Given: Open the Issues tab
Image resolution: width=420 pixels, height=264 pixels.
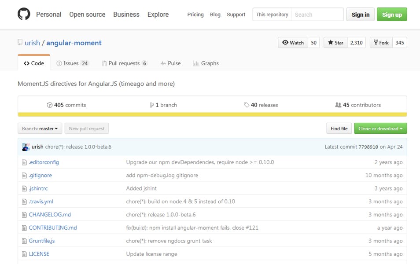Looking at the screenshot, I should (72, 63).
